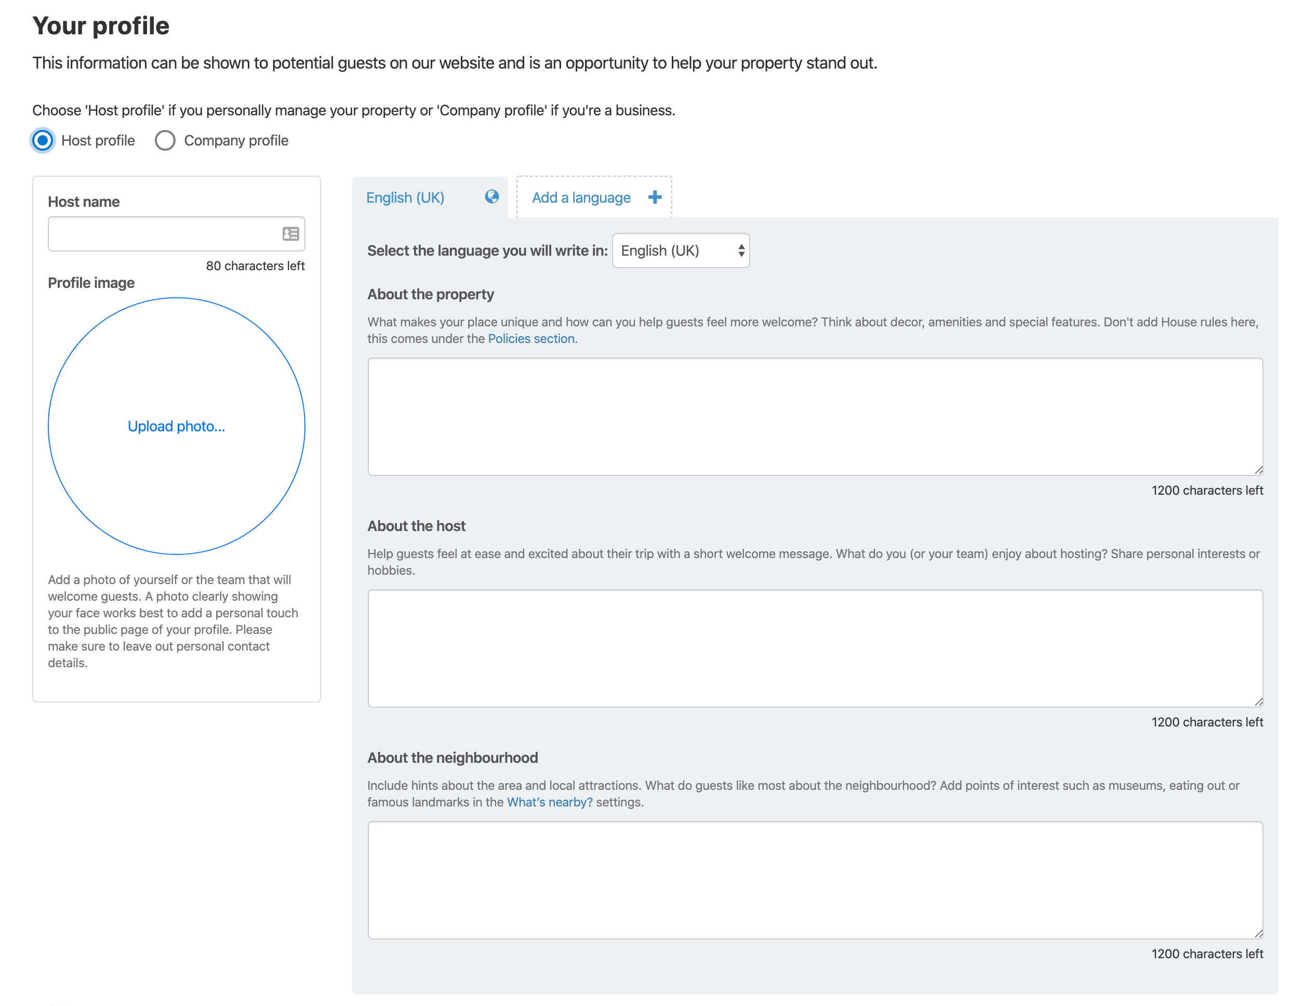Click the plus icon beside Add a language
1304x1006 pixels.
(x=655, y=197)
